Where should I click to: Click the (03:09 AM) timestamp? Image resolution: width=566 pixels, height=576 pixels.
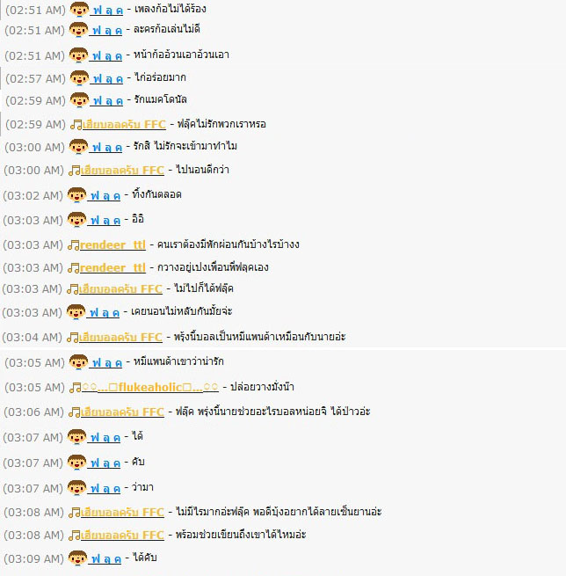point(34,558)
